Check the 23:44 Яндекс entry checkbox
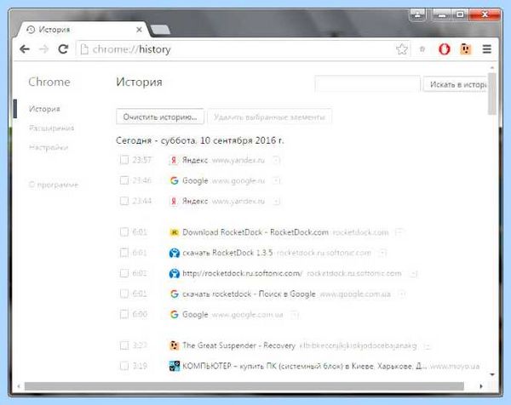Viewport: 511px width, 405px height. (x=124, y=201)
